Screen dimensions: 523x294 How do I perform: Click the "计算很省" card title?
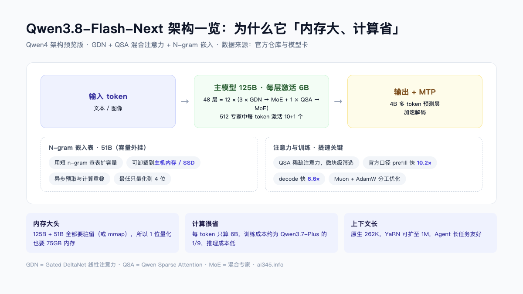click(205, 224)
